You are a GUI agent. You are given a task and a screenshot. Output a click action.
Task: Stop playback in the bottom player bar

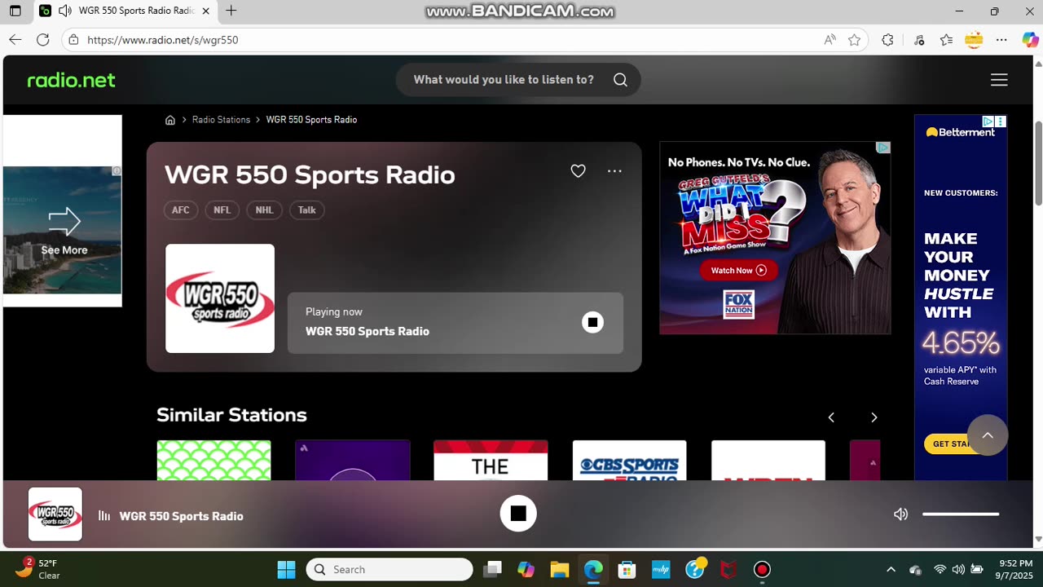click(518, 514)
